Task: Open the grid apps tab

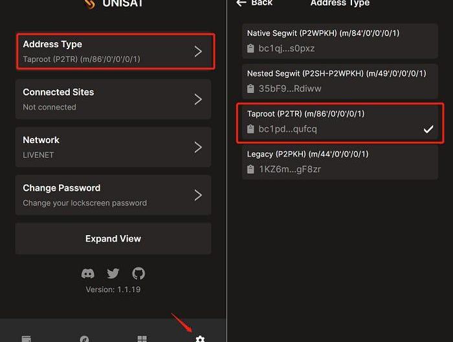Action: point(142,339)
